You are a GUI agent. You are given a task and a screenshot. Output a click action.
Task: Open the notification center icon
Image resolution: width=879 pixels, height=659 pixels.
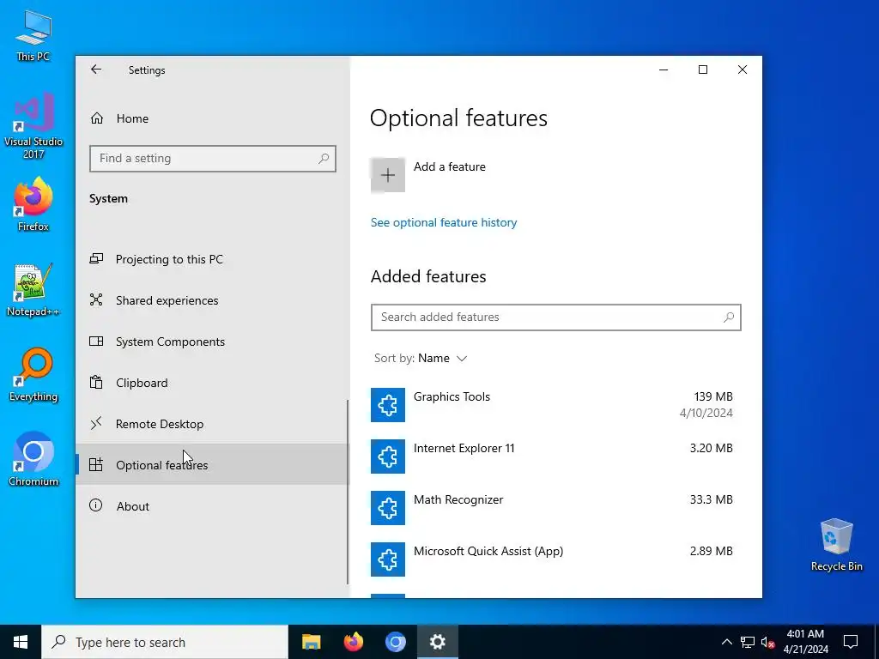click(x=851, y=642)
